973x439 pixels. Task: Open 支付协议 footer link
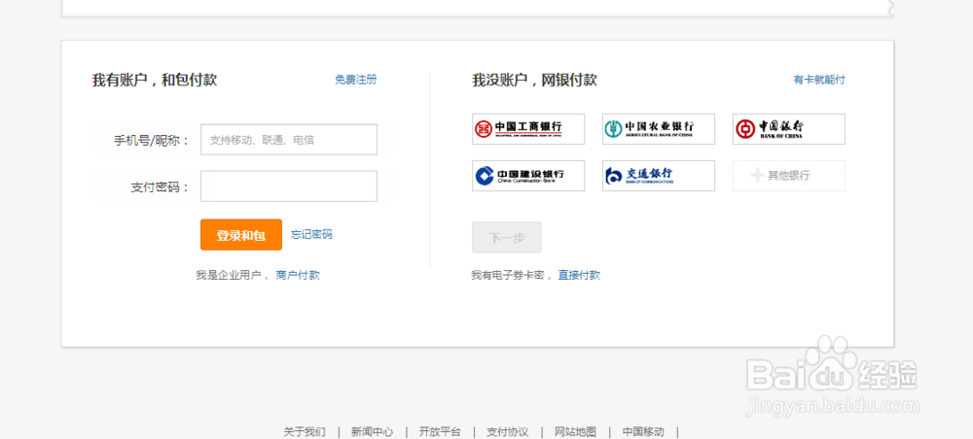pos(508,431)
